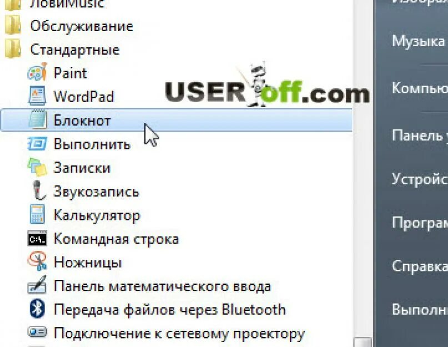Viewport: 448px width, 347px height.
Task: Click the Bluetooth file transfer icon
Action: click(37, 309)
